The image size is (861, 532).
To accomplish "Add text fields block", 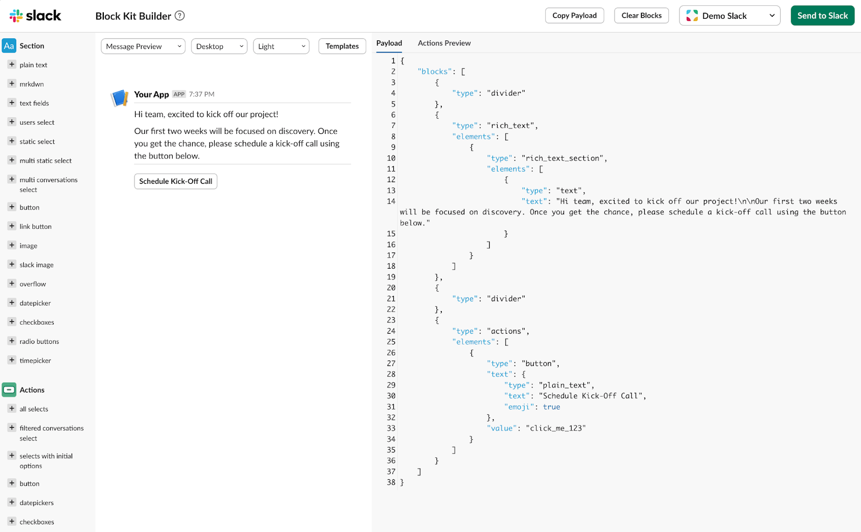I will pos(12,103).
